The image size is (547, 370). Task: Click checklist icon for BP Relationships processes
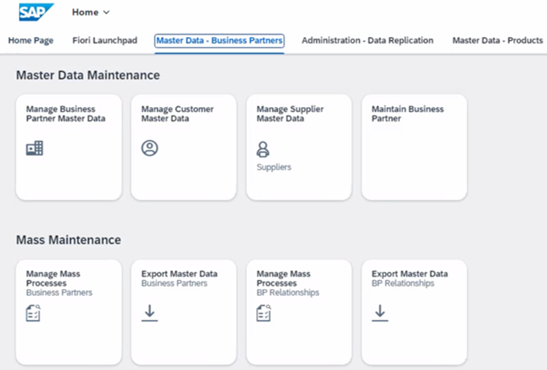pyautogui.click(x=264, y=313)
